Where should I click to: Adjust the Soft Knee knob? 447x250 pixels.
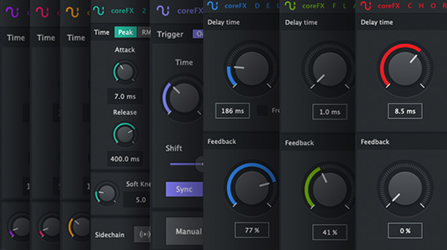point(106,193)
